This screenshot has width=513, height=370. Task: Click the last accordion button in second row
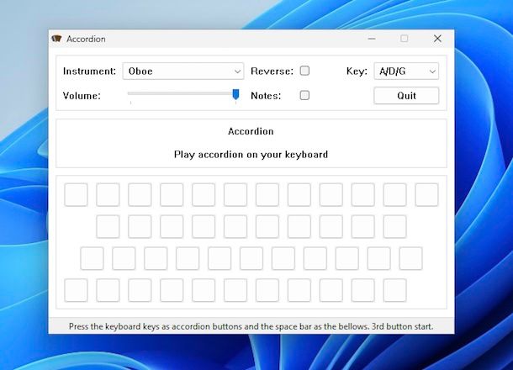[395, 226]
